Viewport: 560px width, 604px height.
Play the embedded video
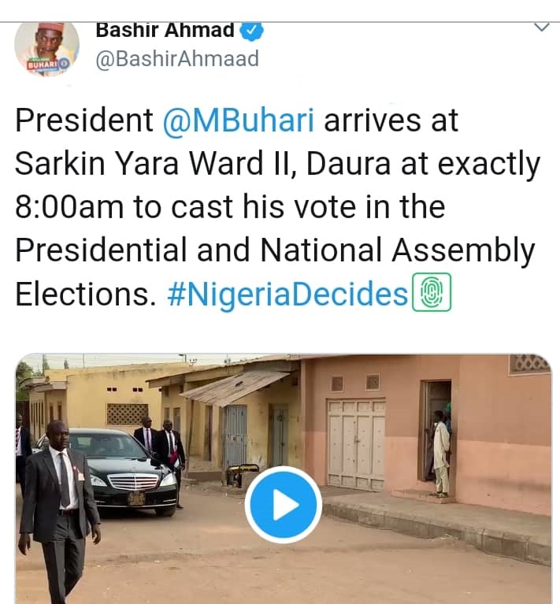point(282,505)
